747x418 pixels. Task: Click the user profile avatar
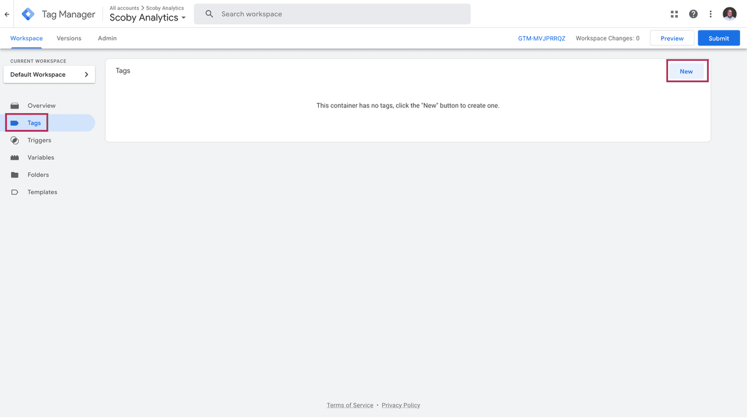click(730, 14)
